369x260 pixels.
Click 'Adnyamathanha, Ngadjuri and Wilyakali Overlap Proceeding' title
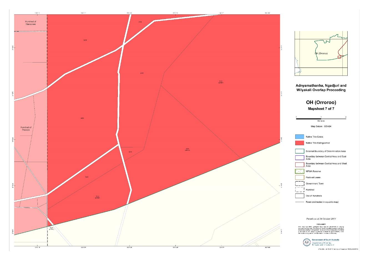point(321,88)
